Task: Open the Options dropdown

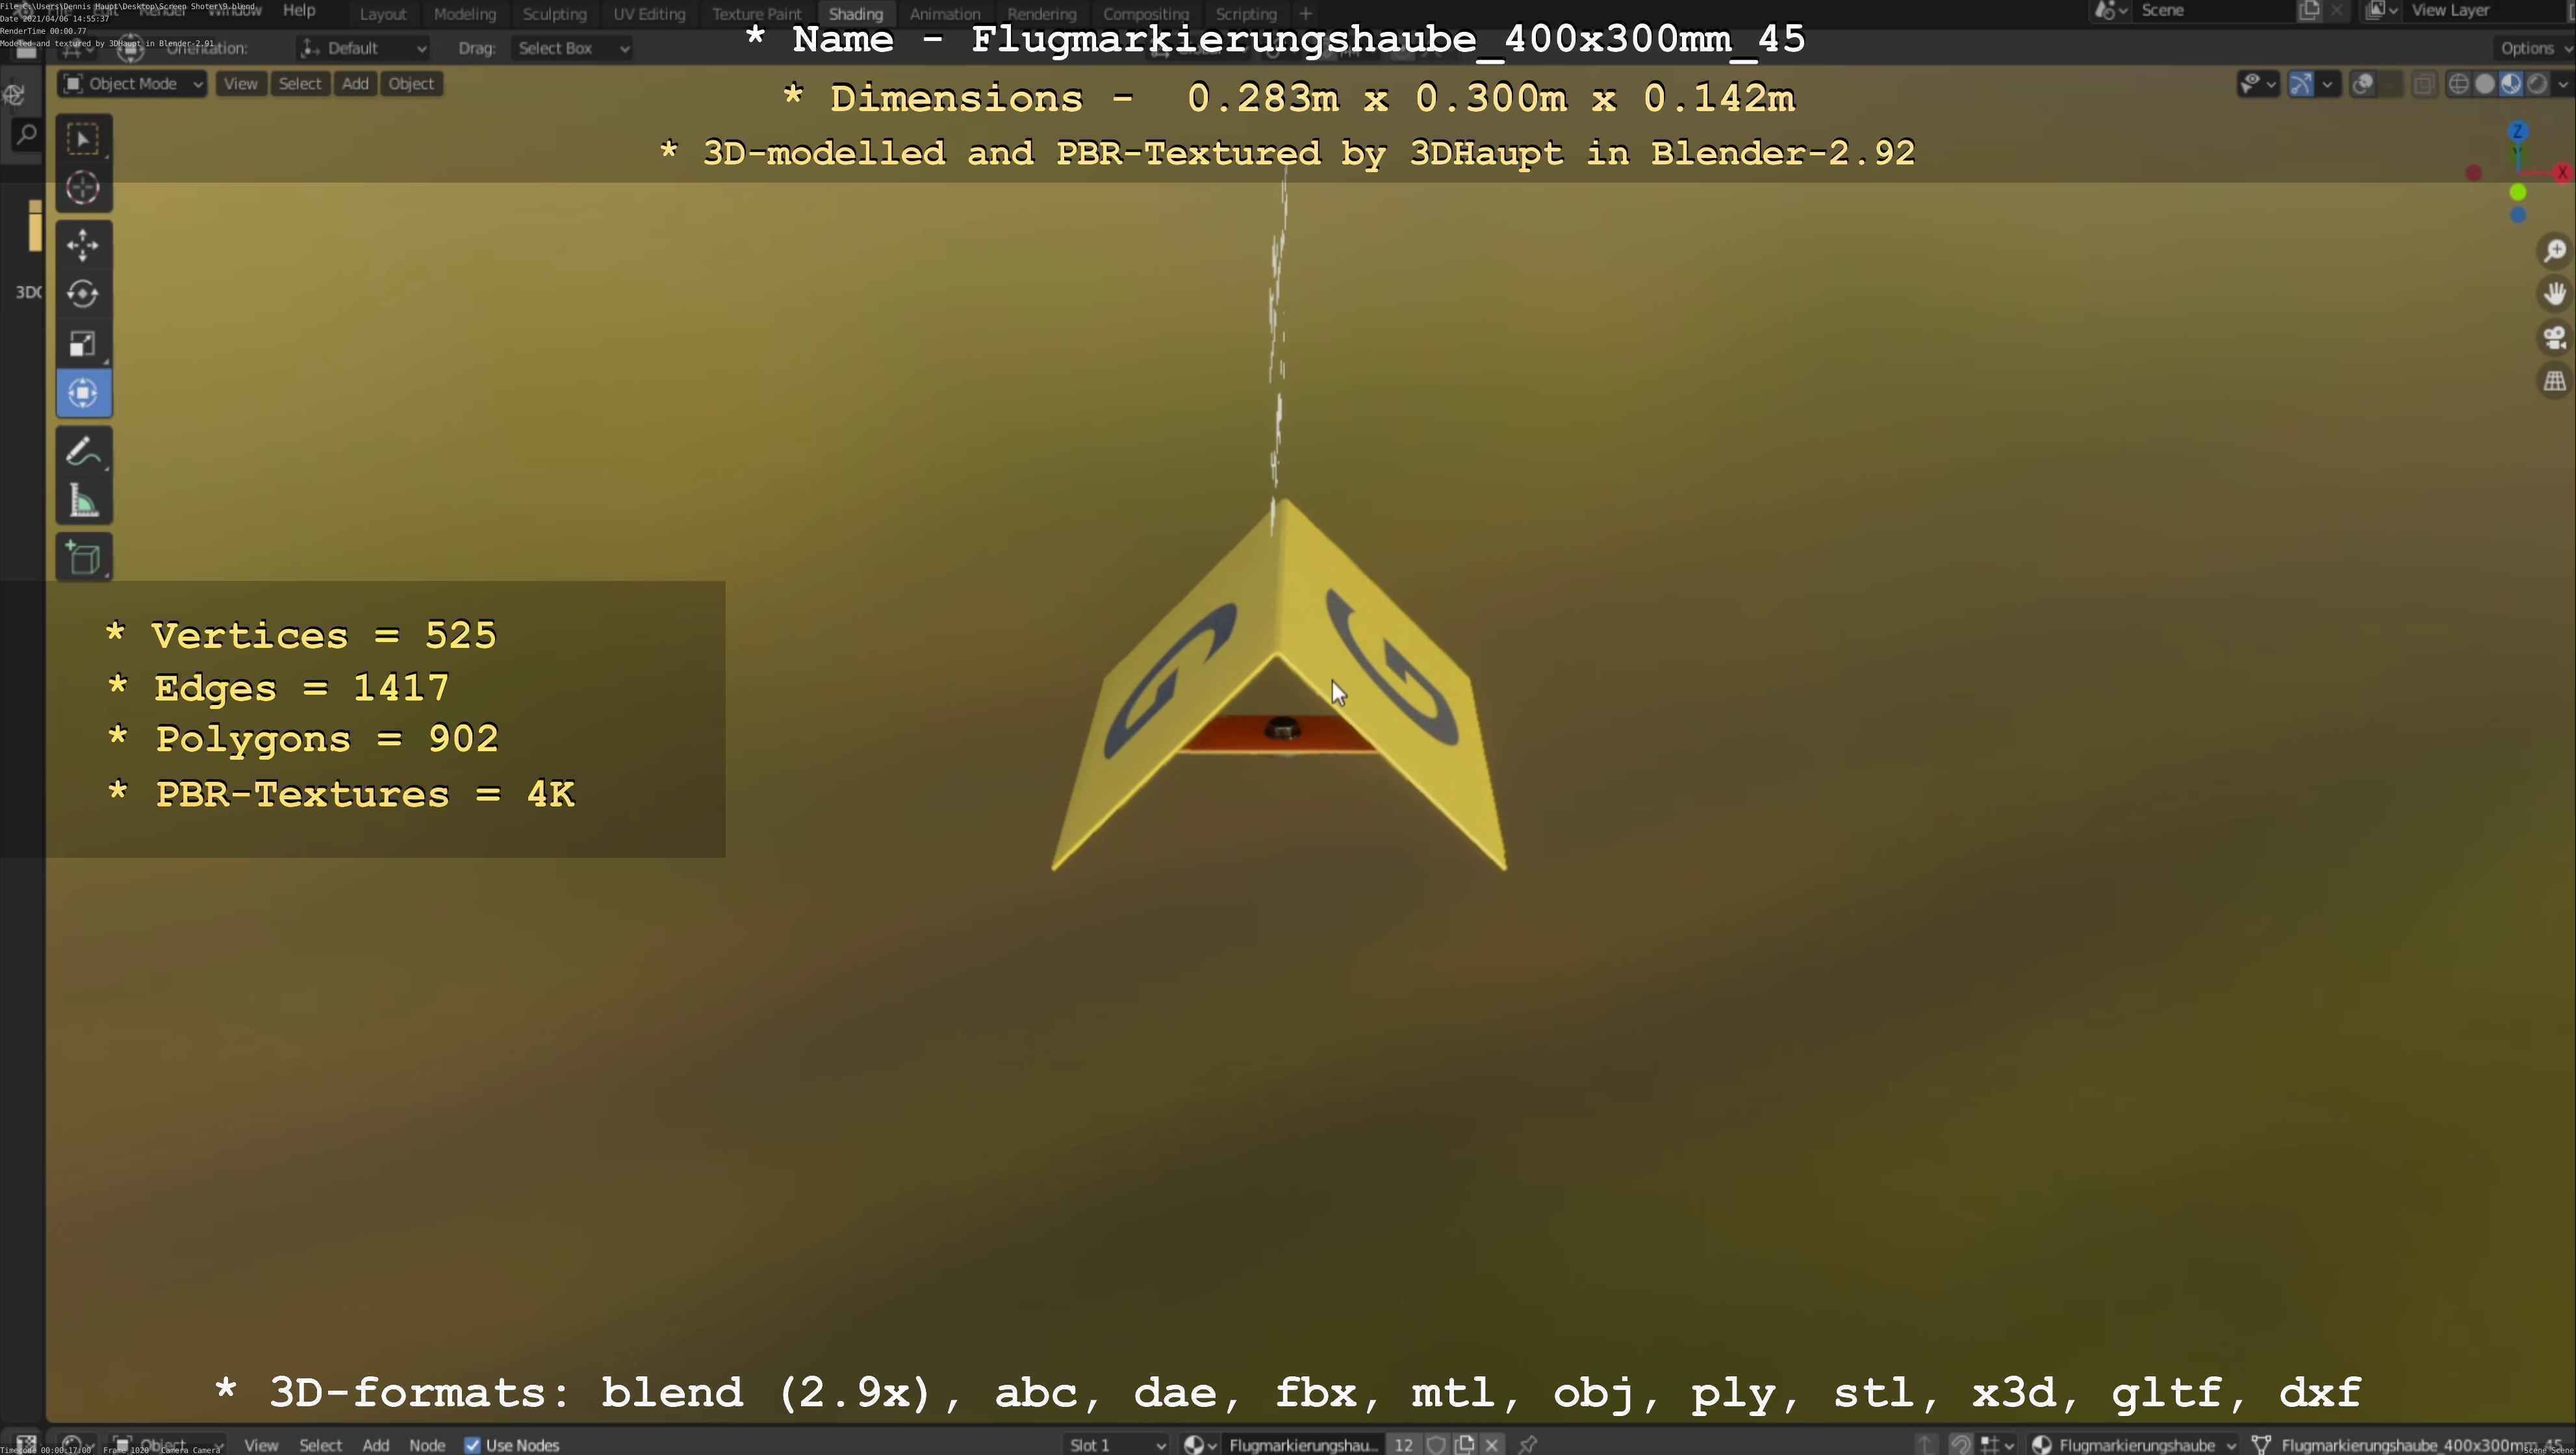Action: [2533, 48]
